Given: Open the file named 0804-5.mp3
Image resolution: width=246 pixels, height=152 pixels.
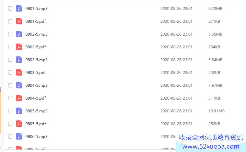Looking at the screenshot, I should (x=36, y=85).
